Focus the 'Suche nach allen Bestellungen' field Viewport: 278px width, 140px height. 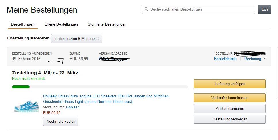pos(198,9)
